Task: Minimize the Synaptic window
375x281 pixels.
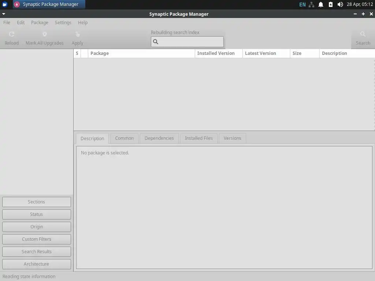Action: click(355, 14)
